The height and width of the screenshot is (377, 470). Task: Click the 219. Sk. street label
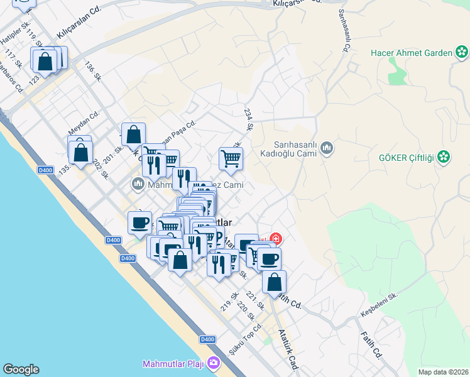[x=229, y=302]
